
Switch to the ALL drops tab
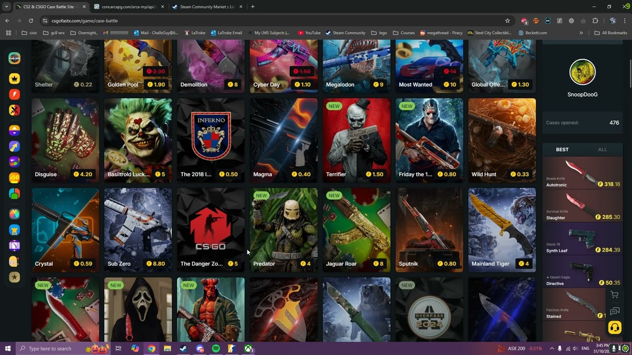602,149
